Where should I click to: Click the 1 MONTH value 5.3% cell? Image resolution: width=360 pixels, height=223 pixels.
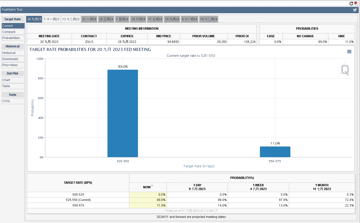click(x=322, y=195)
